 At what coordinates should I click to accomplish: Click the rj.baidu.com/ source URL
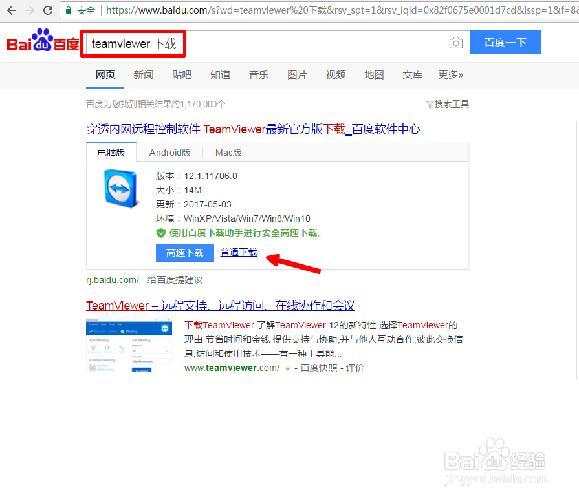pyautogui.click(x=113, y=281)
